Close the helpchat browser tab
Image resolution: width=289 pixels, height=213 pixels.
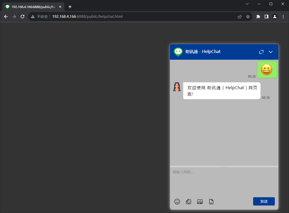60,7
